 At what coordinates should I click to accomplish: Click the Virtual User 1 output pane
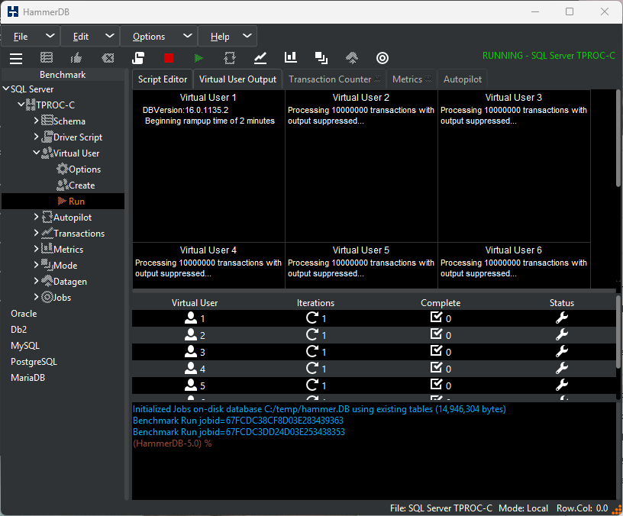click(x=208, y=166)
